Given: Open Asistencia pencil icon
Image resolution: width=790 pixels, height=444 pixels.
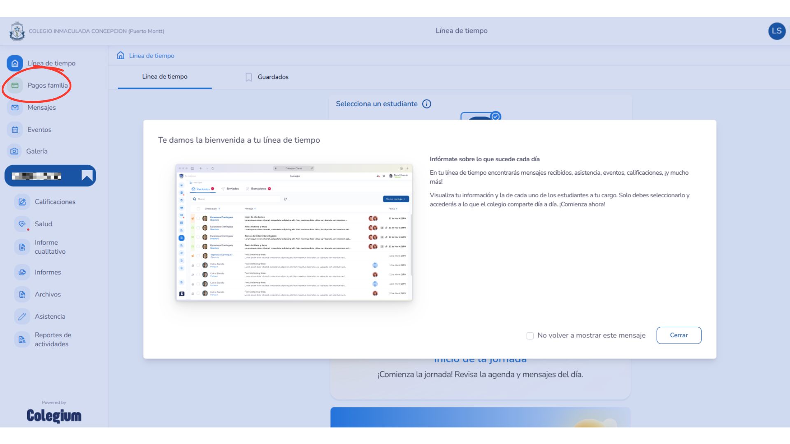Looking at the screenshot, I should click(22, 317).
